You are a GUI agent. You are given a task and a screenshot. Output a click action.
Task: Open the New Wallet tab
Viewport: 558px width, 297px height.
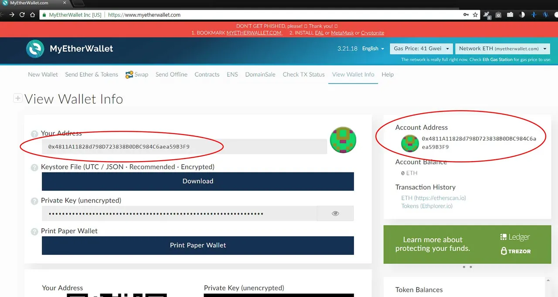(43, 74)
